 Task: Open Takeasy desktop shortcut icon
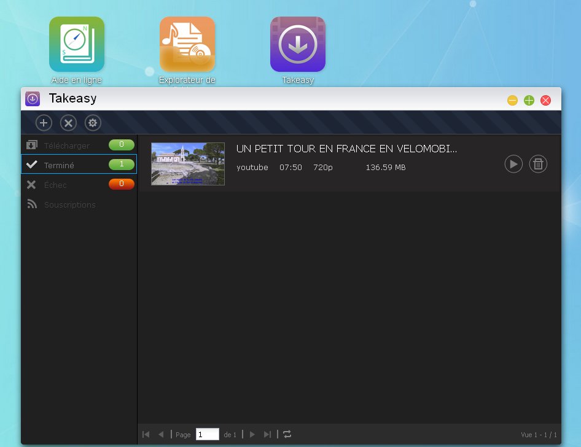(298, 45)
